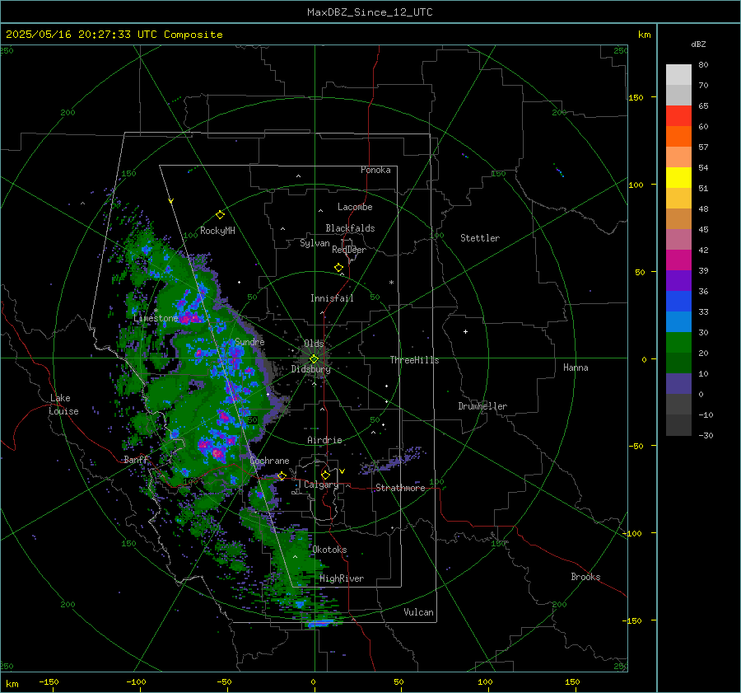Click the Ponoka city label
The image size is (741, 693).
[x=375, y=170]
